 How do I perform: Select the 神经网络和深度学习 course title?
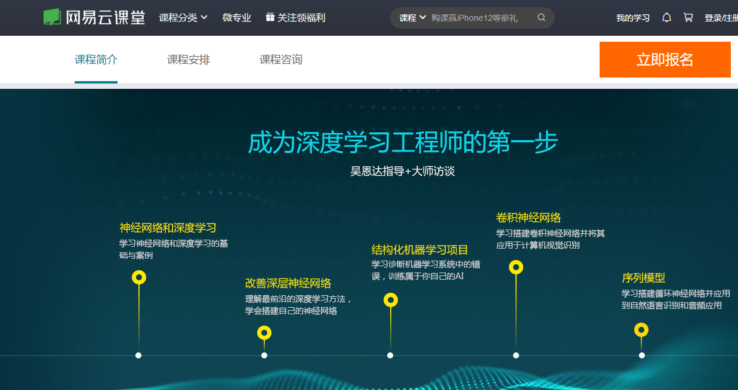click(168, 228)
